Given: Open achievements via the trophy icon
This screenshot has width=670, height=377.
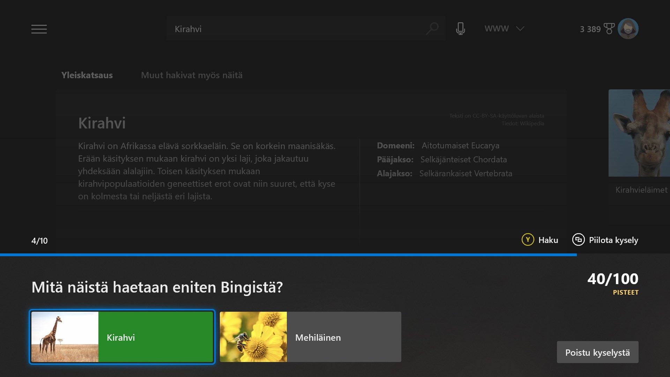Looking at the screenshot, I should [x=609, y=29].
